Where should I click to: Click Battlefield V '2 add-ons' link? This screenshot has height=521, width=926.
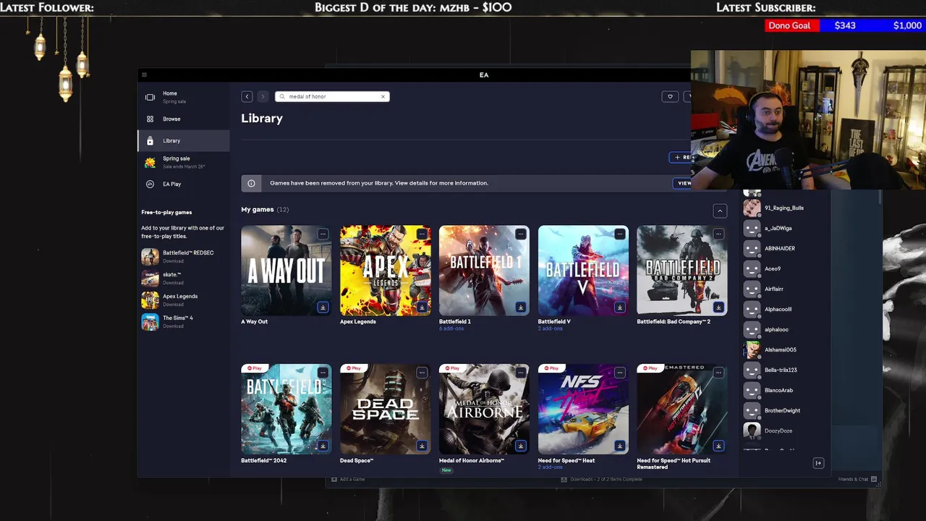(x=551, y=329)
